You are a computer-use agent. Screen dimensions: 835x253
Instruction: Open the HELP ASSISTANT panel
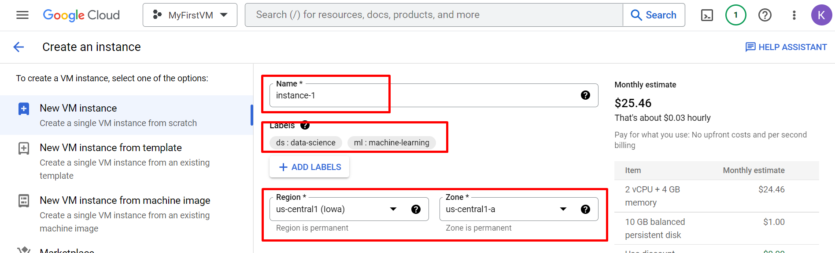point(786,47)
